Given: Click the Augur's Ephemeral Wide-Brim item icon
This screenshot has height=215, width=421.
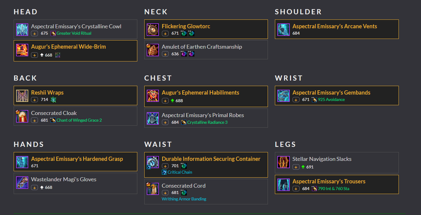Looking at the screenshot, I should point(22,50).
